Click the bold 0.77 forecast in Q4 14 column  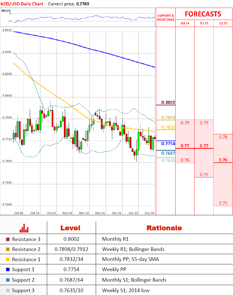click(x=185, y=146)
